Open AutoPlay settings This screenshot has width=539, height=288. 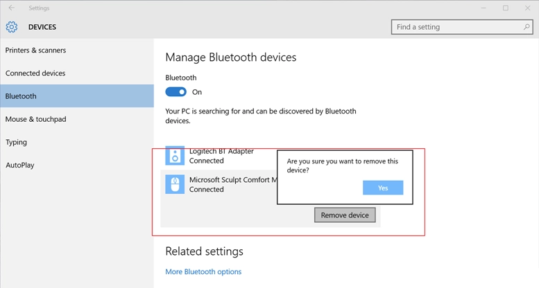click(77, 165)
